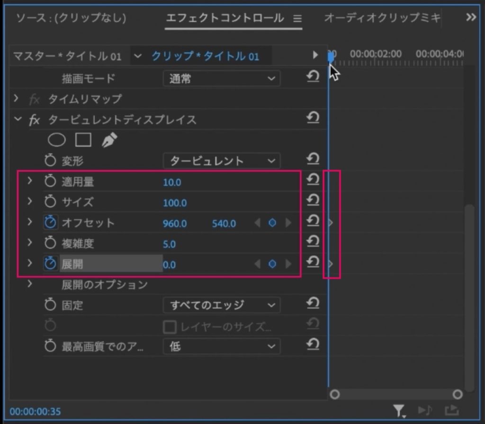
Task: Click the 適用量 value 10.0
Action: tap(172, 182)
